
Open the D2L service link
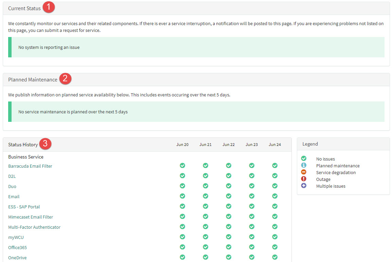12,176
